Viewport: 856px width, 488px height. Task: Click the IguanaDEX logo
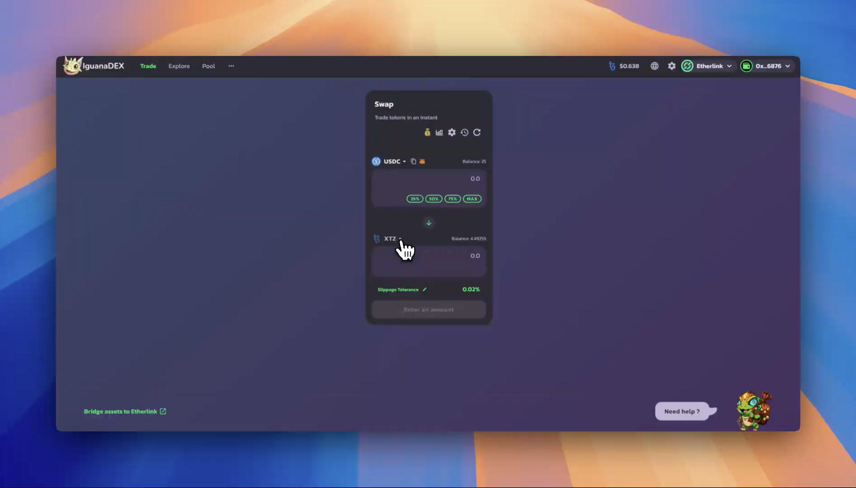pyautogui.click(x=94, y=66)
